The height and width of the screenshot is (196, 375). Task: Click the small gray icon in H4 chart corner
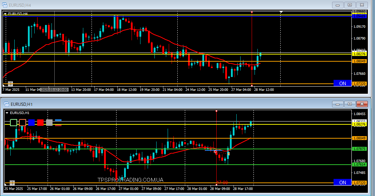point(10,84)
